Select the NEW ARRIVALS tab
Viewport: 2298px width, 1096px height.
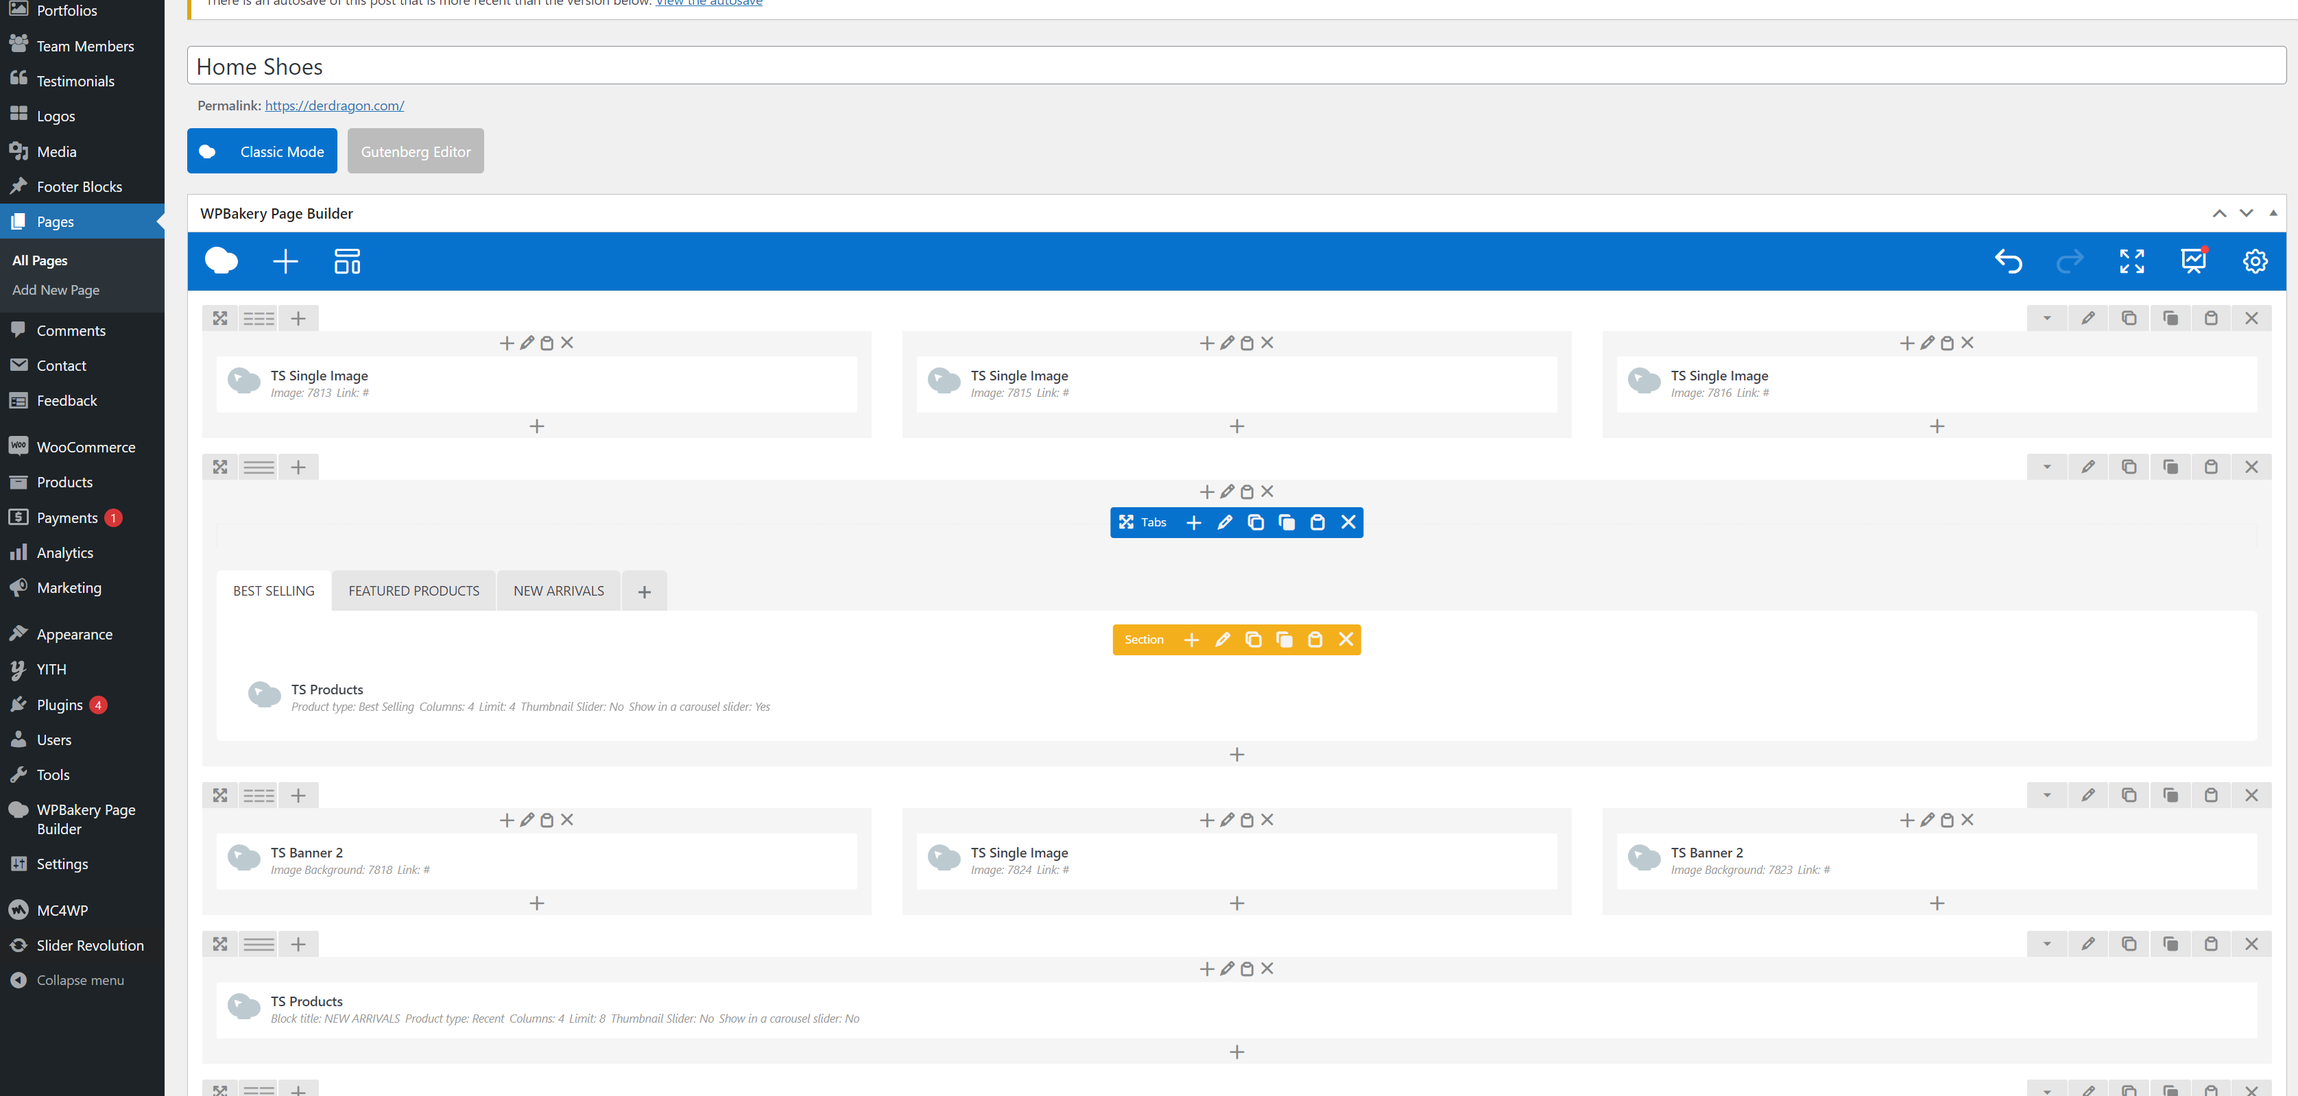[558, 590]
